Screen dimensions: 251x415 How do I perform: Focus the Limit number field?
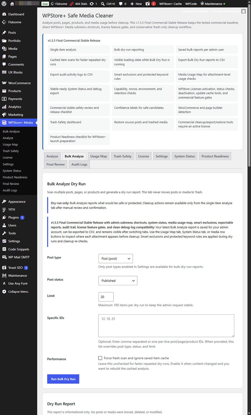point(106,297)
